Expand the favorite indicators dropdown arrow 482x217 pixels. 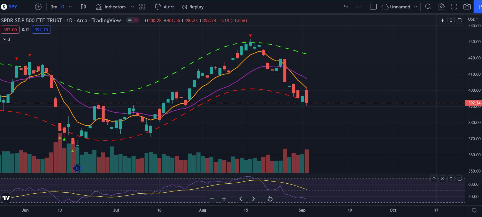133,7
